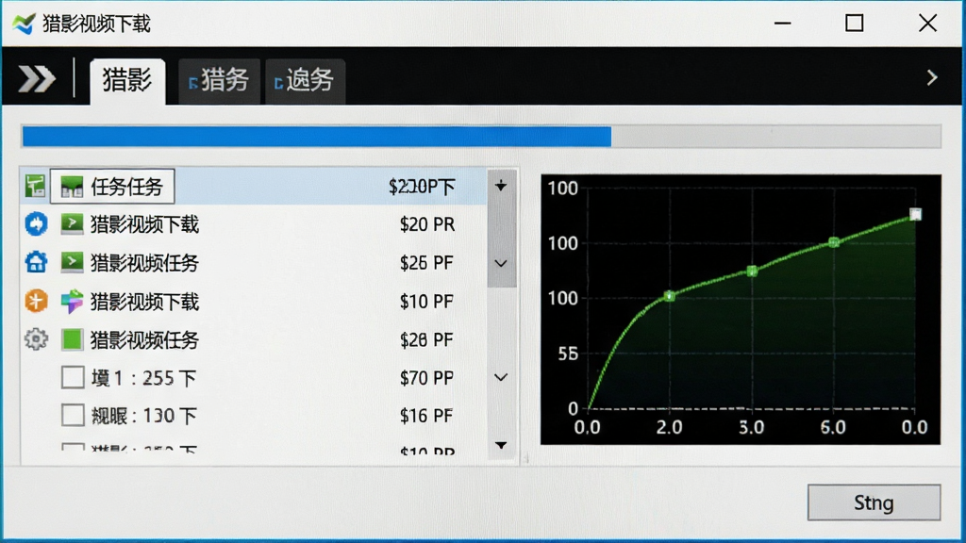Select the 猎影视频任务 row priced $26 PF
Viewport: 966px width, 543px height.
[253, 263]
